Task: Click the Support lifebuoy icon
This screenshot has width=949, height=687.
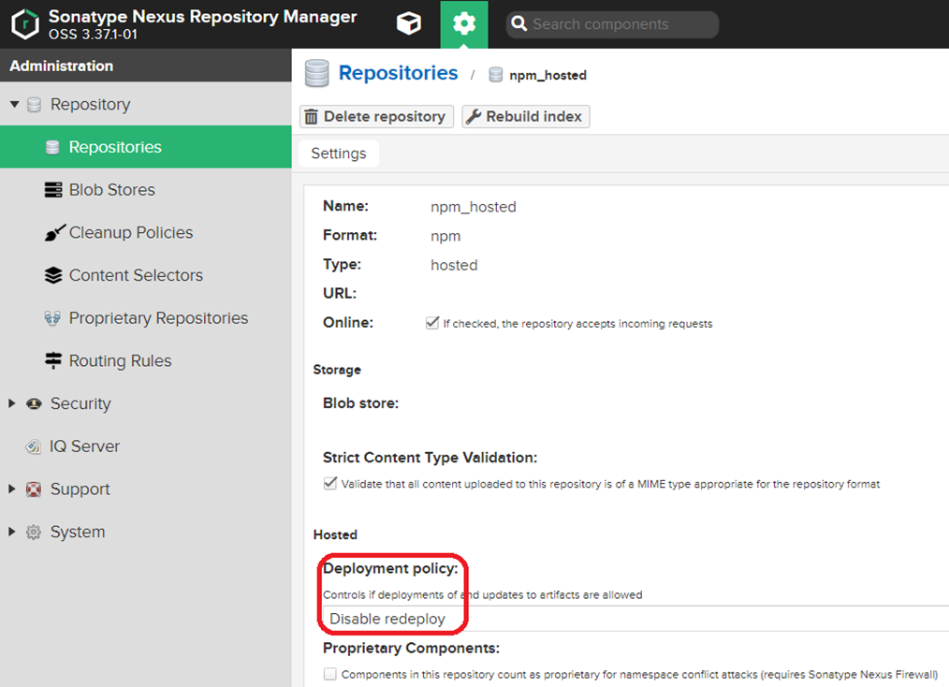Action: pos(34,490)
